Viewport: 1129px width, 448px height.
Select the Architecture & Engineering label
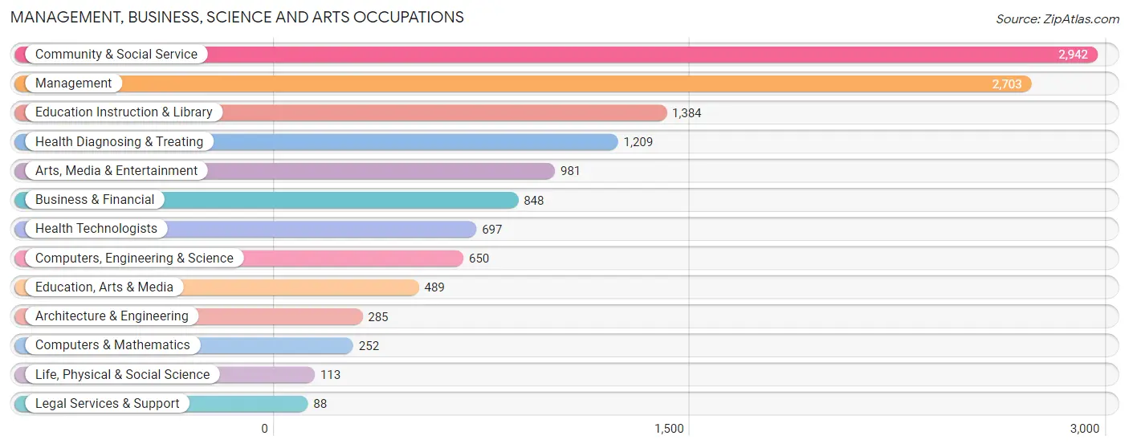pyautogui.click(x=112, y=316)
